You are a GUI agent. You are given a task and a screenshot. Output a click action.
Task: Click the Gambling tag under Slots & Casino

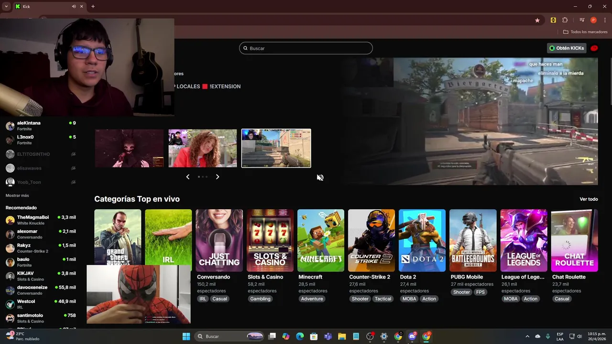[x=261, y=299]
